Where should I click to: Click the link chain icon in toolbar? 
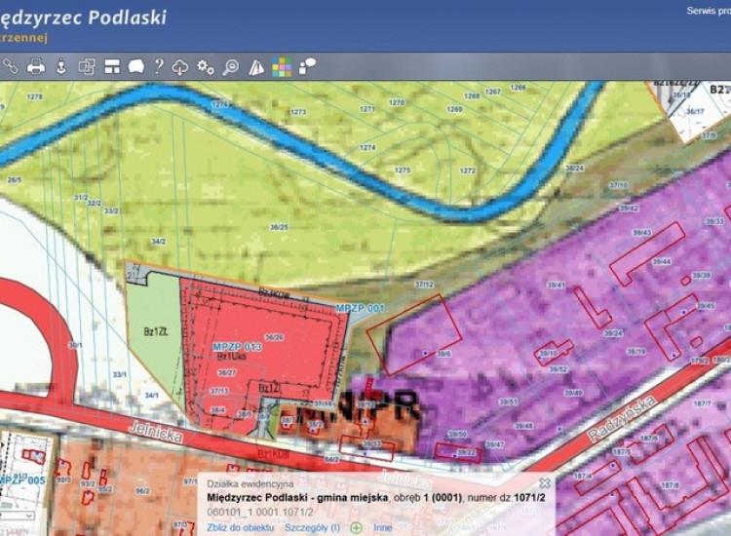[10, 66]
